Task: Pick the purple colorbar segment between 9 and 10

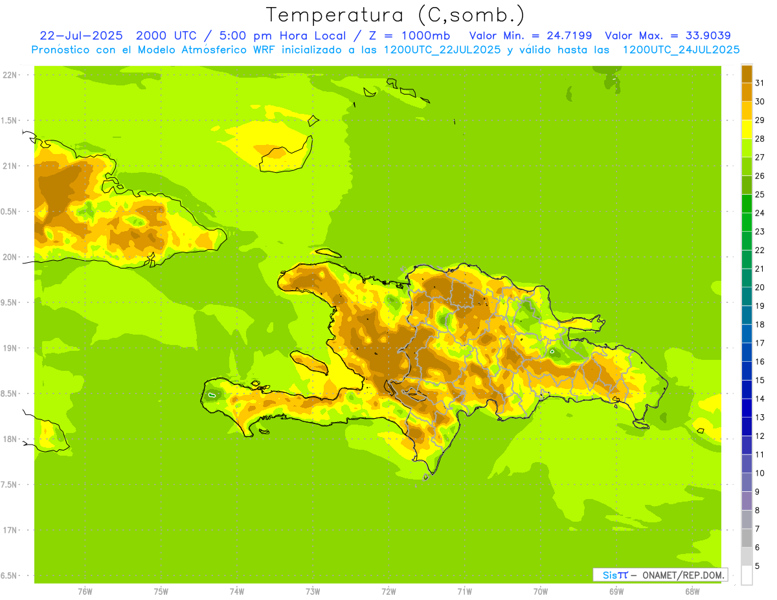Action: coord(747,482)
